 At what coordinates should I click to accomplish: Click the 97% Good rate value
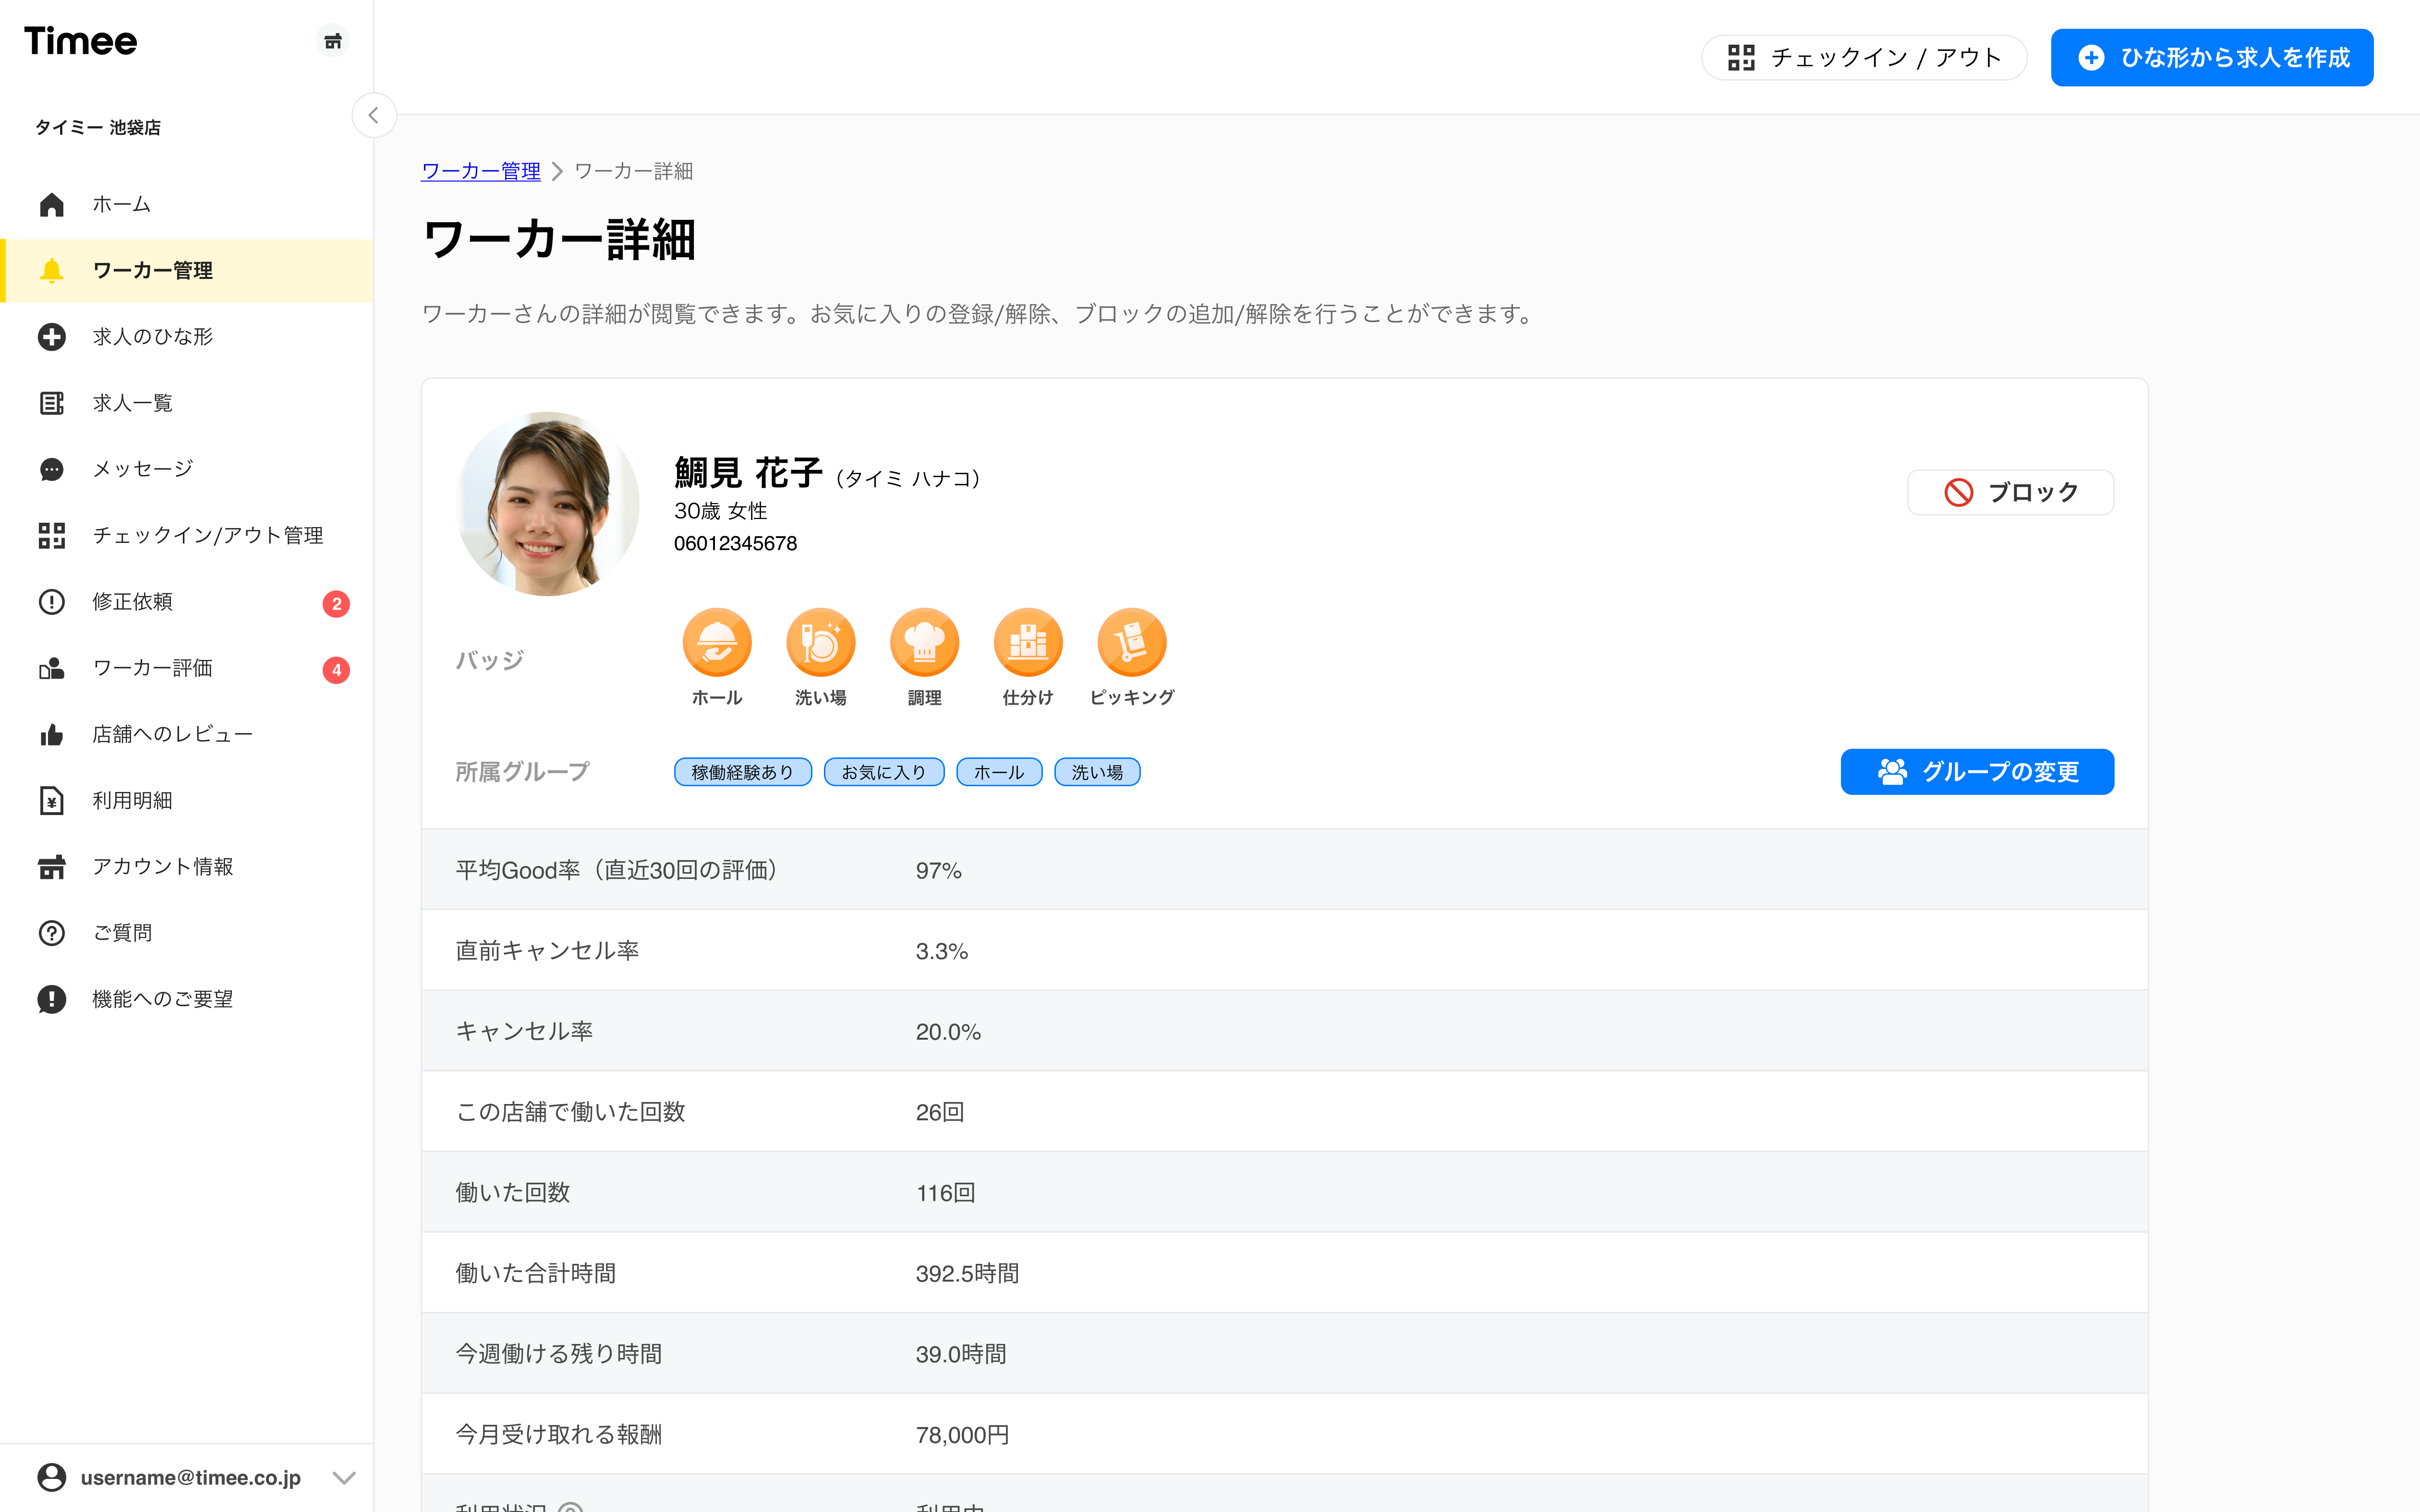click(938, 871)
